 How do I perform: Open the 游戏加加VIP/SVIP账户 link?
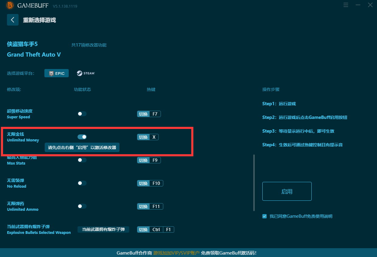(x=176, y=253)
